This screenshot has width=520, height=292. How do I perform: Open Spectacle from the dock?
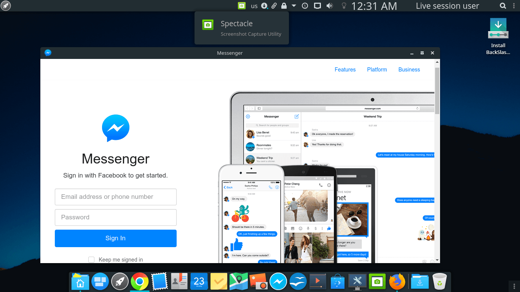tap(377, 282)
